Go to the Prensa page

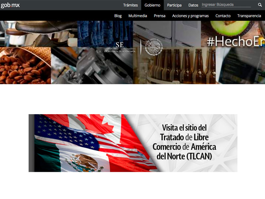pos(160,16)
